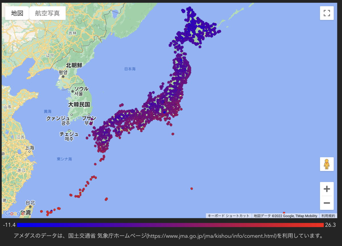Click the 黄海 sea label

tap(48, 111)
